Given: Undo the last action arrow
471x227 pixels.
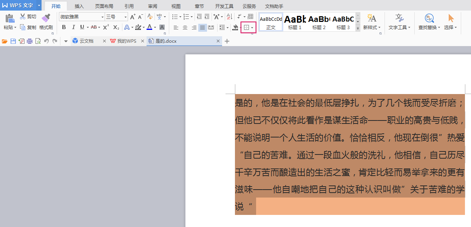Looking at the screenshot, I should point(46,41).
